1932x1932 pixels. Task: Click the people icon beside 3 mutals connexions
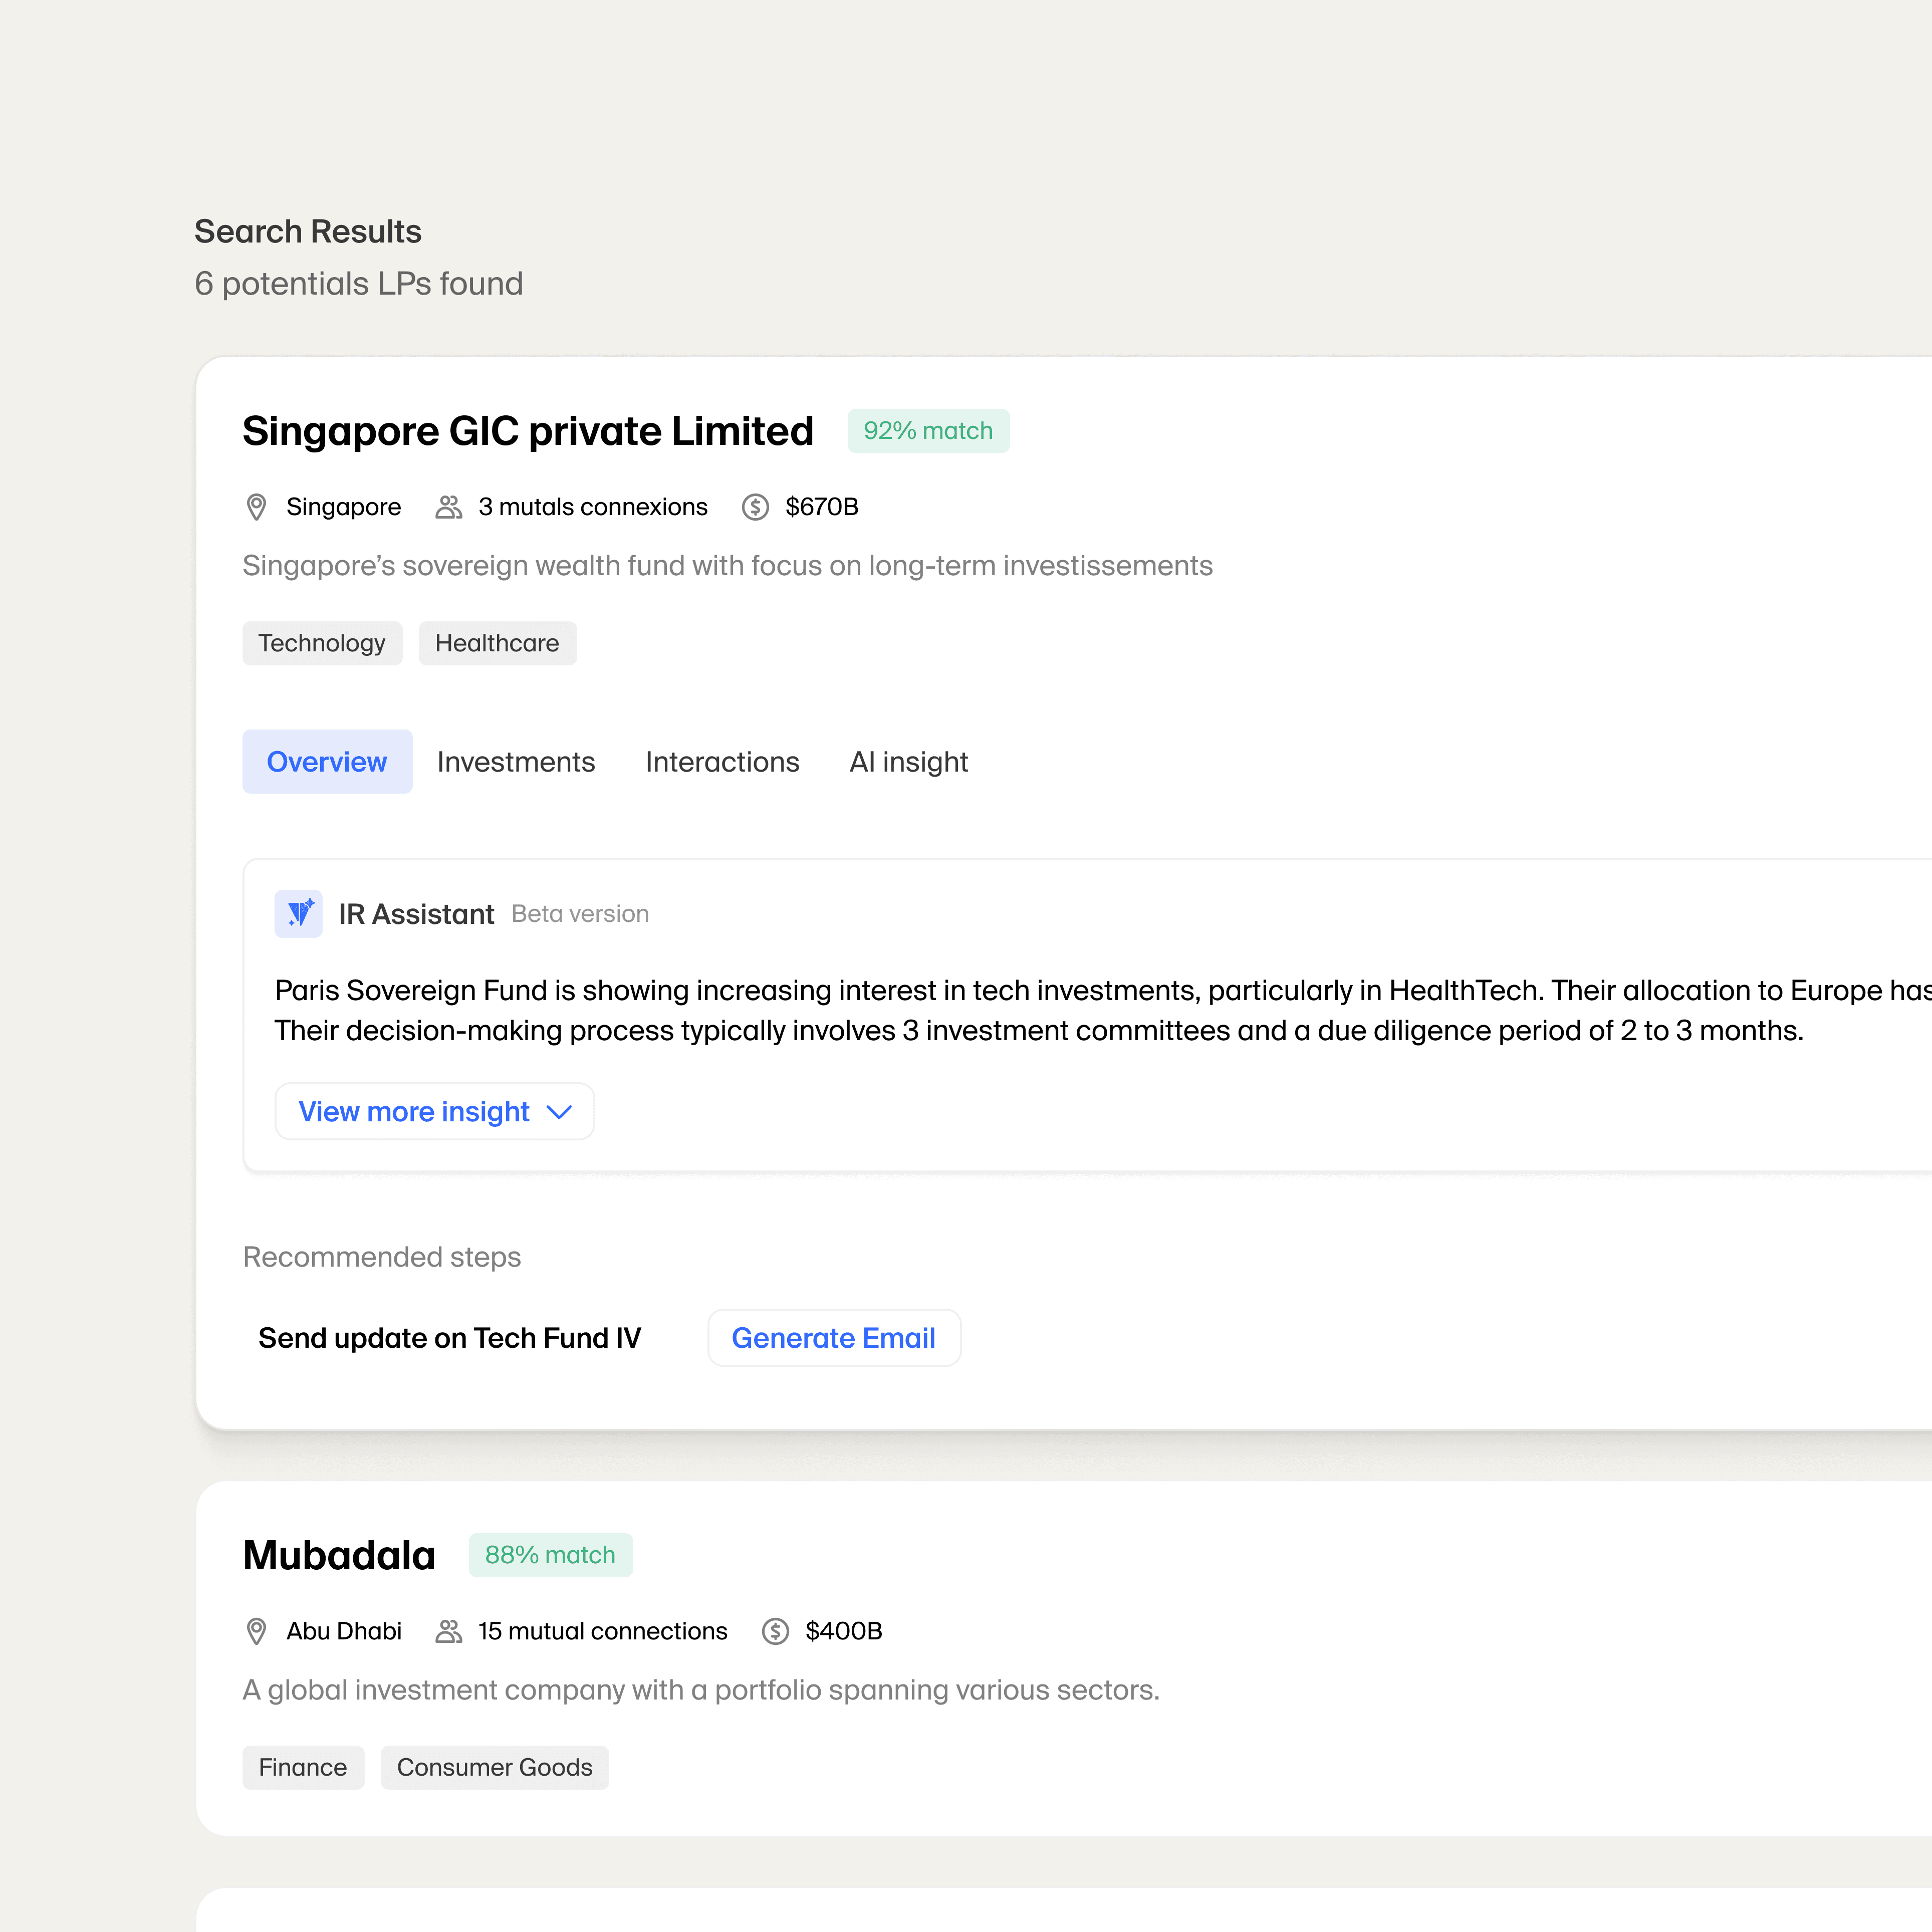[449, 507]
